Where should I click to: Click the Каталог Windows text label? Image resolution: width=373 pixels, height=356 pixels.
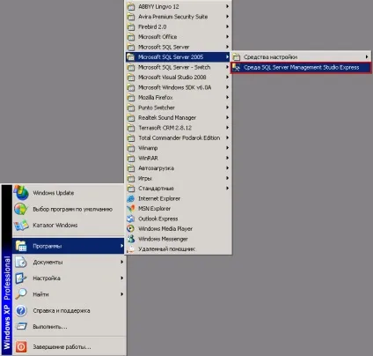55,226
